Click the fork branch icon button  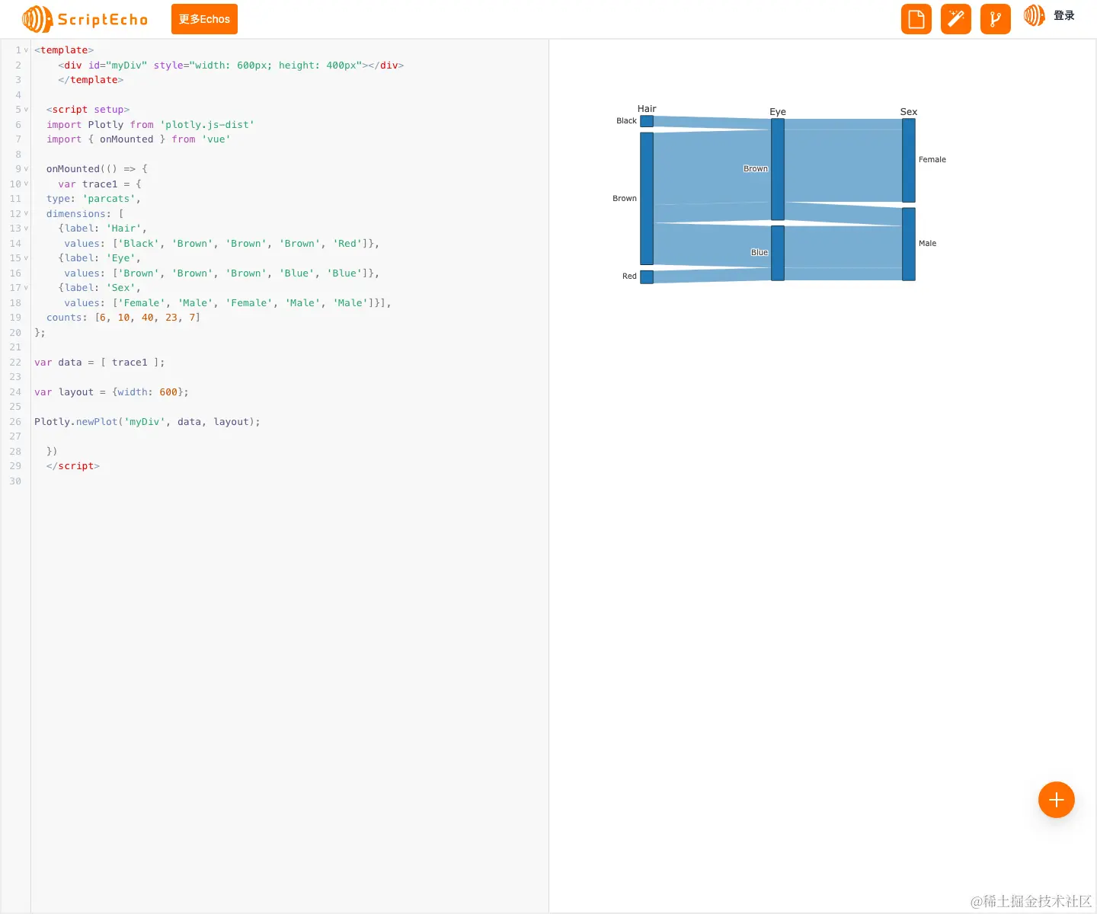pyautogui.click(x=996, y=19)
